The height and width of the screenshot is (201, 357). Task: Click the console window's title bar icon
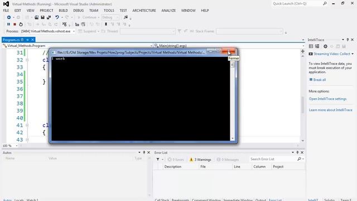tap(53, 52)
